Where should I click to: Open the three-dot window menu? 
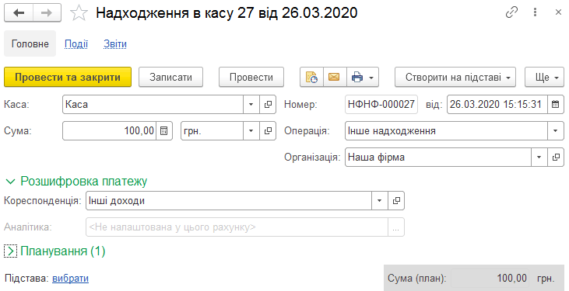535,12
